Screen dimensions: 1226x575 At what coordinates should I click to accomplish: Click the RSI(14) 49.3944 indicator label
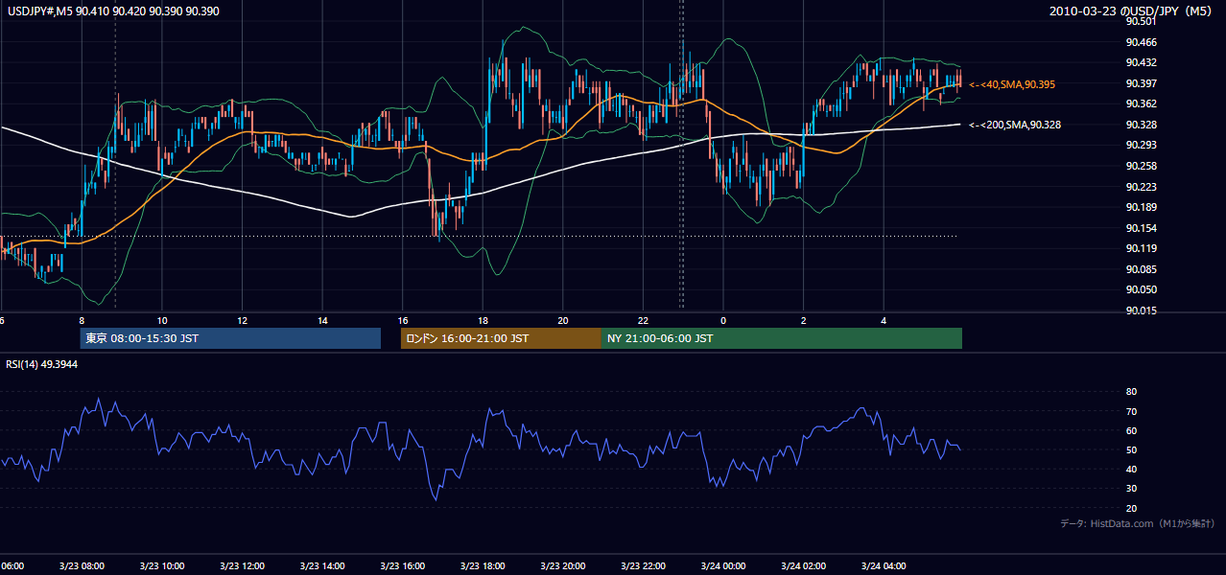pos(41,364)
